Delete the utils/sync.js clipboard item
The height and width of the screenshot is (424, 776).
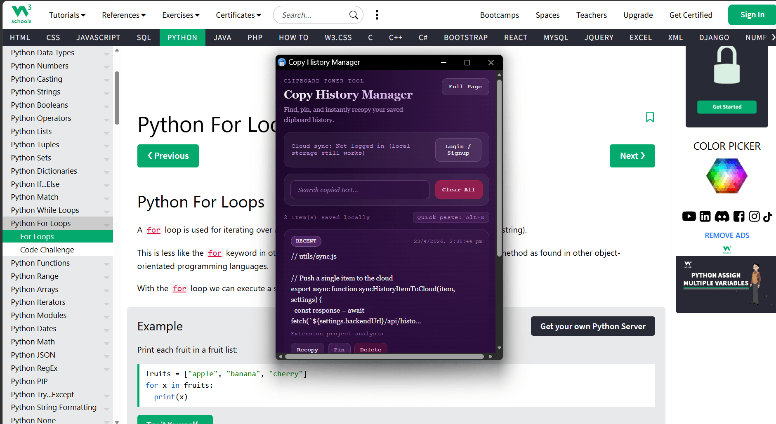pos(370,349)
